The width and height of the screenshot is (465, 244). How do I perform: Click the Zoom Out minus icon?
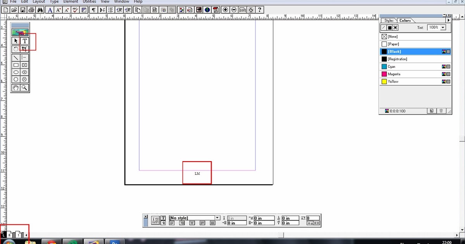[234, 10]
